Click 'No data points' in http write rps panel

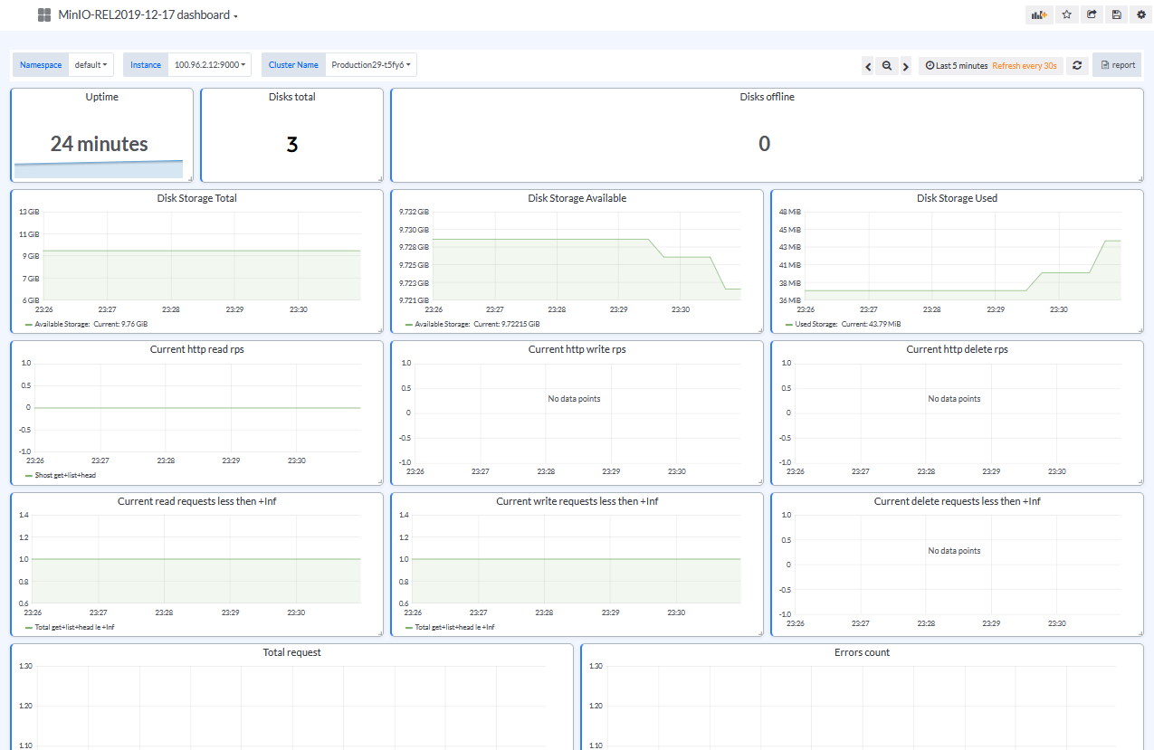[x=574, y=399]
